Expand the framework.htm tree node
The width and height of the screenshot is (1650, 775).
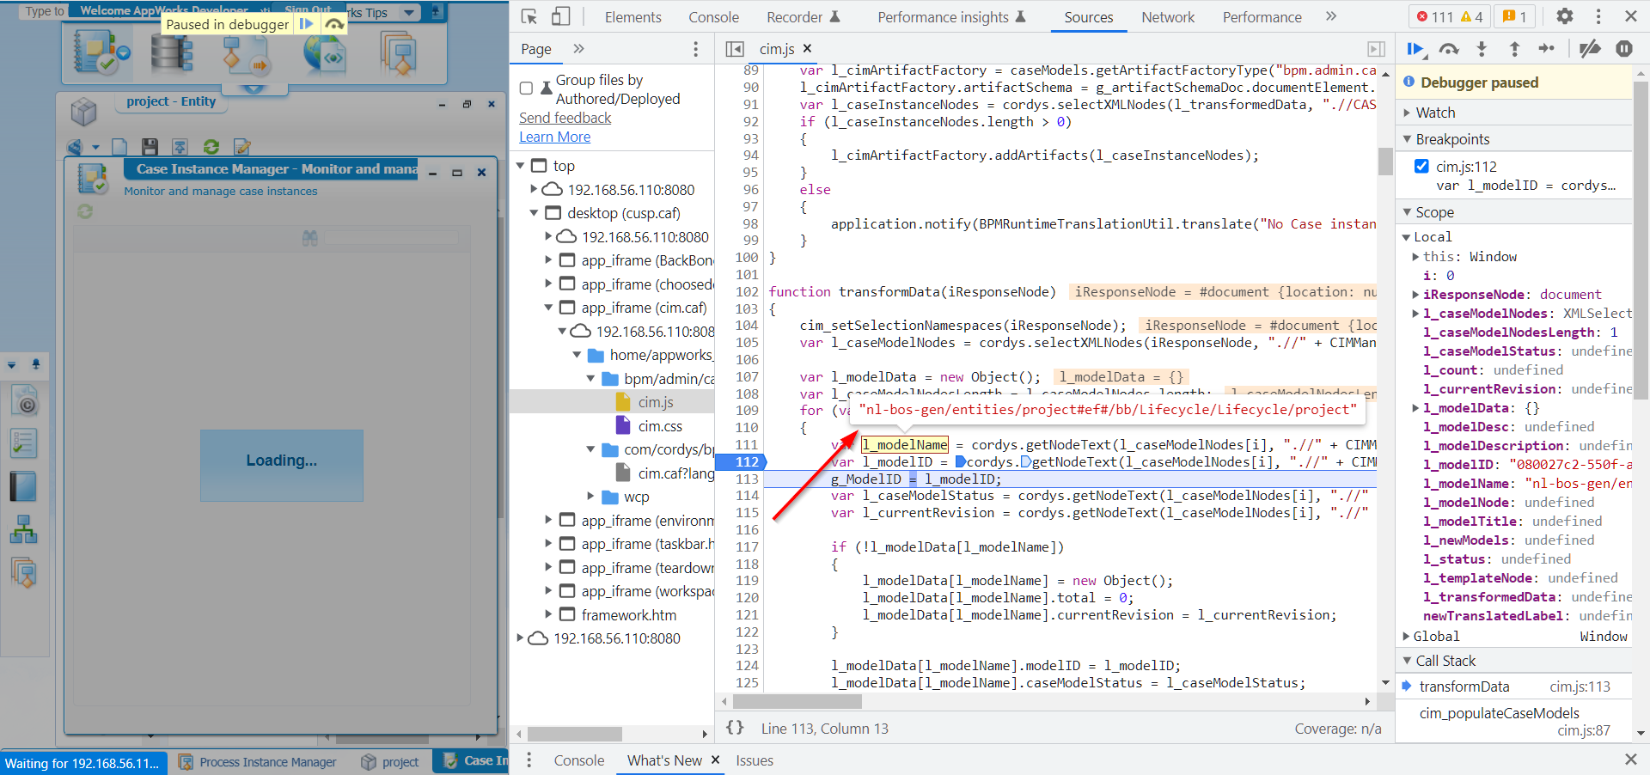(549, 614)
